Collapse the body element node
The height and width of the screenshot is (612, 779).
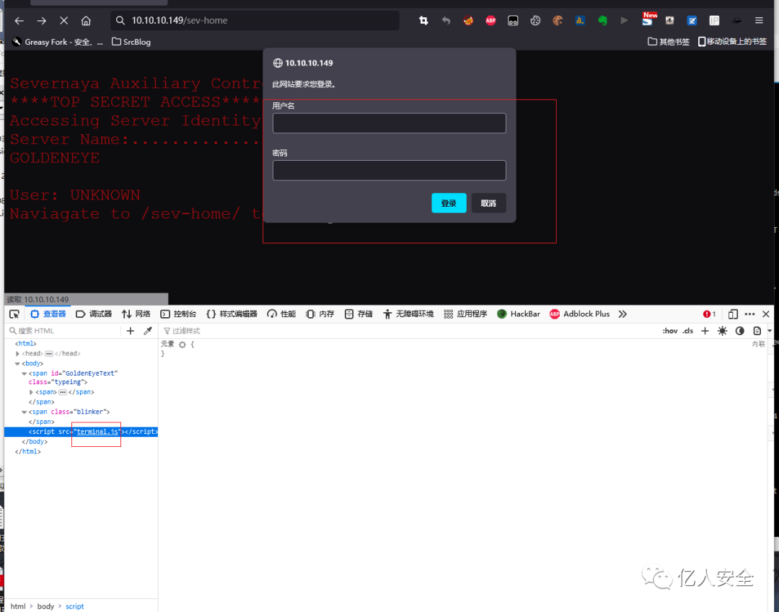click(x=17, y=364)
